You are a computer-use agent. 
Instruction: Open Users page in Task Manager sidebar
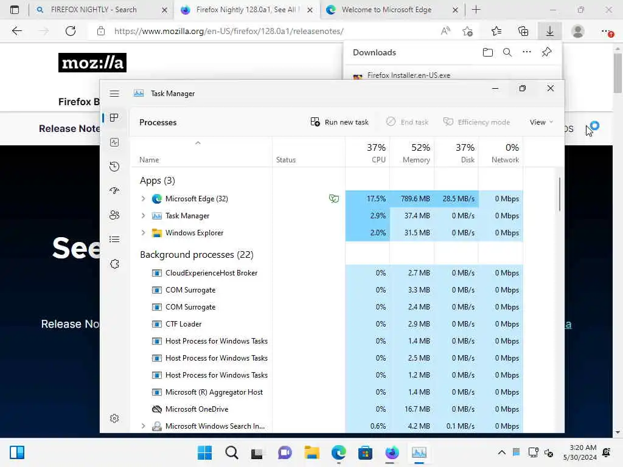pos(114,215)
